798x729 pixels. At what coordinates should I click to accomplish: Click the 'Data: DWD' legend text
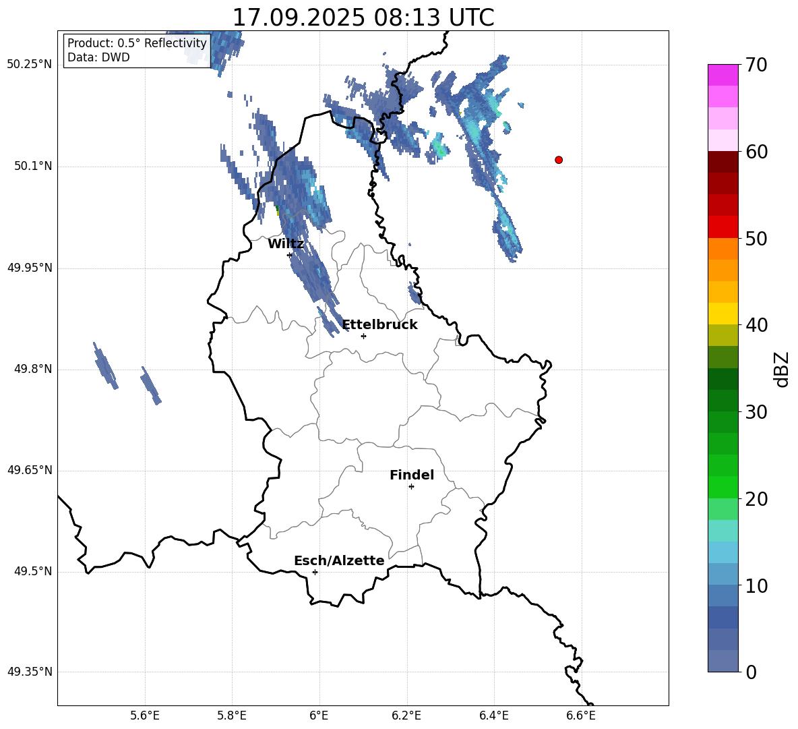(x=98, y=57)
